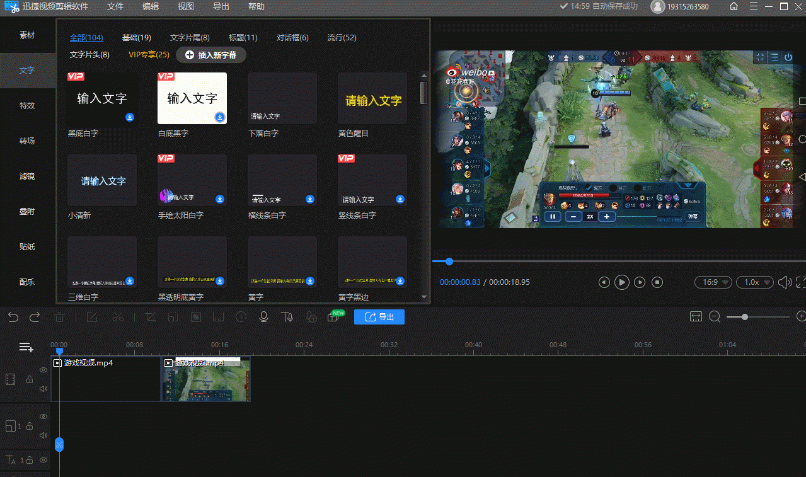
Task: Click the stop button under preview
Action: [657, 282]
